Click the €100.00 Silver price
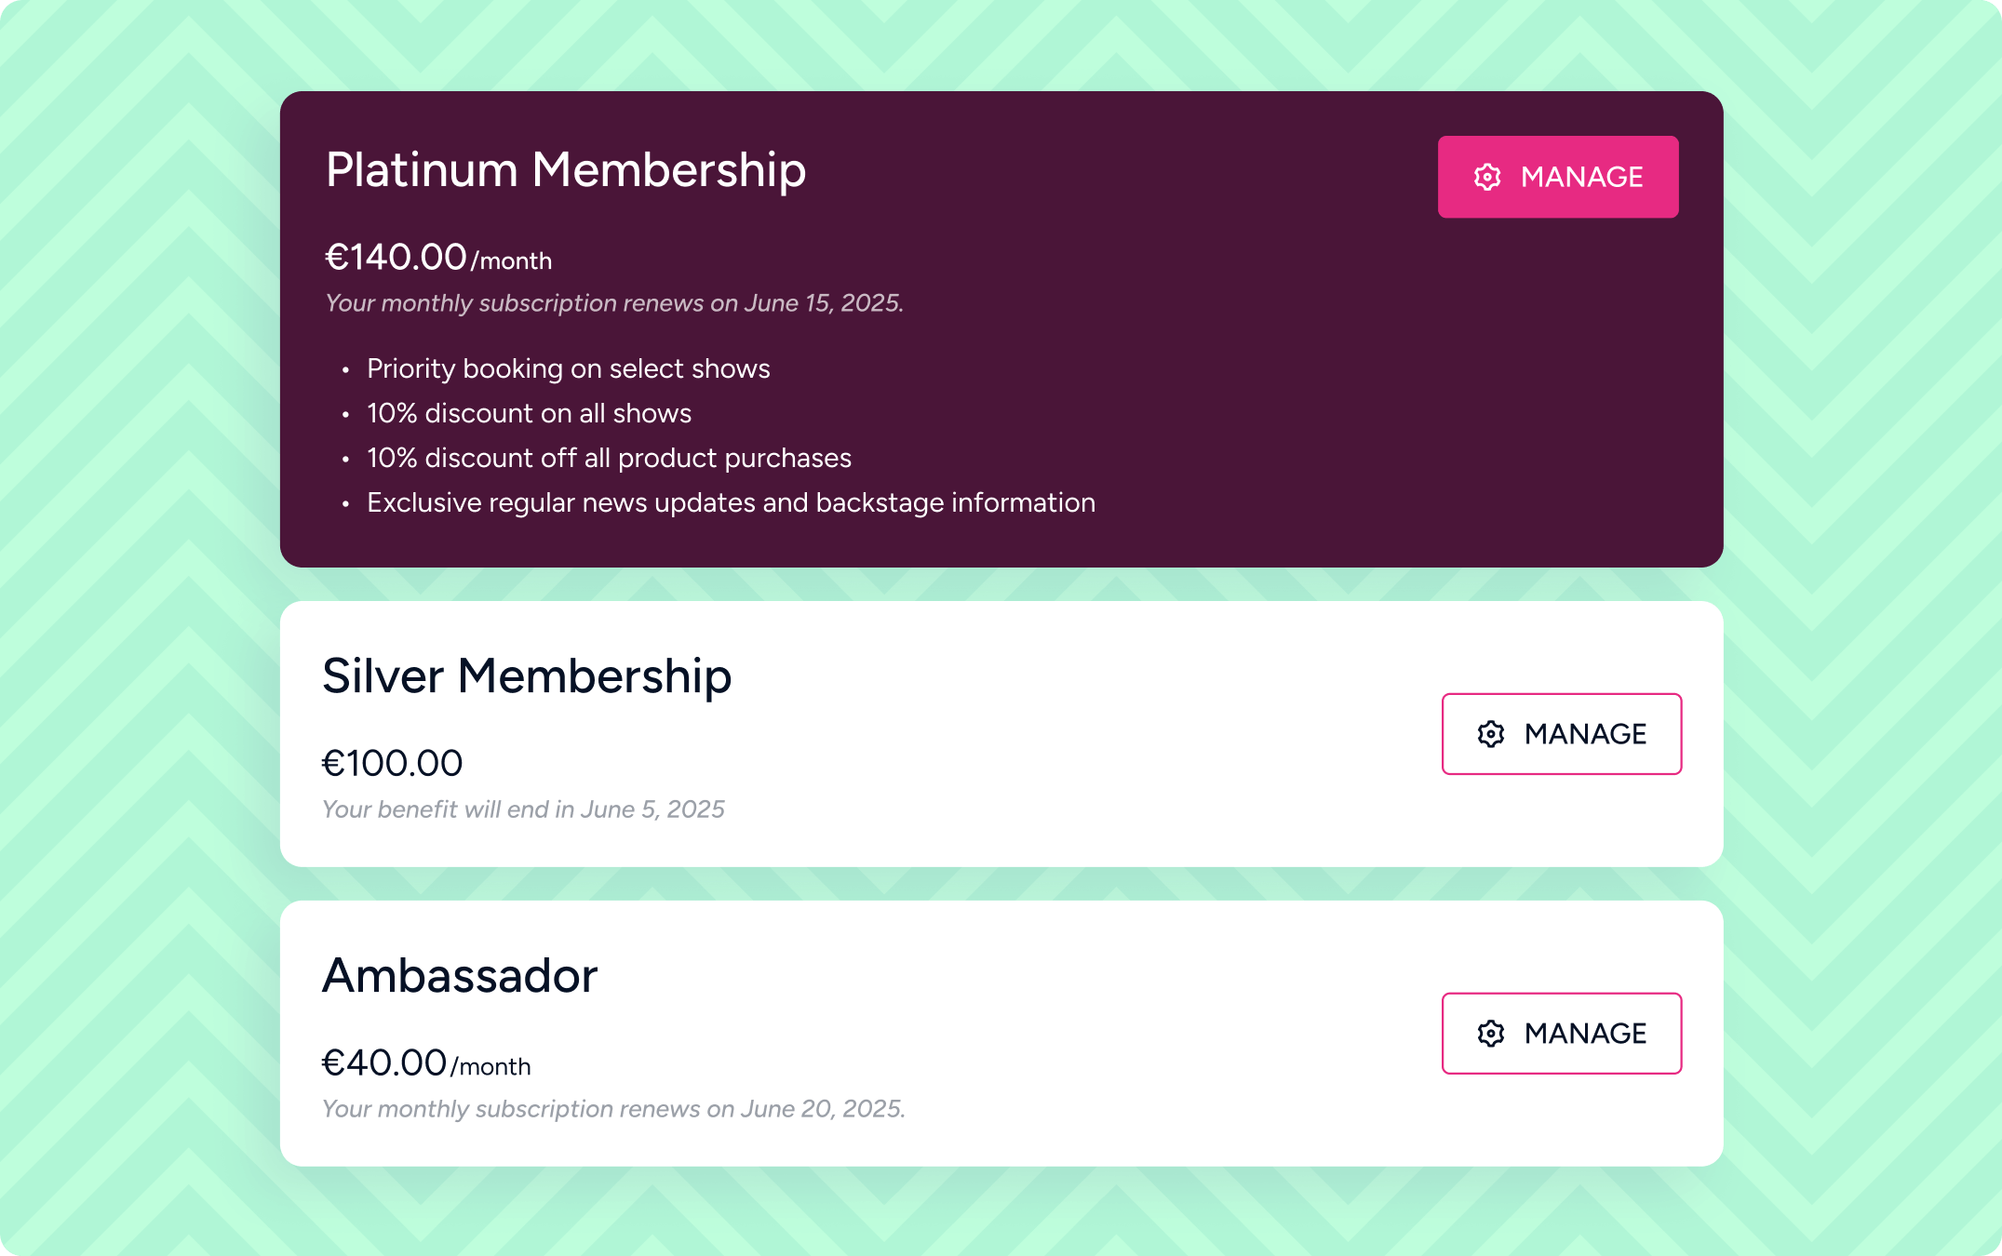2002x1256 pixels. coord(392,764)
